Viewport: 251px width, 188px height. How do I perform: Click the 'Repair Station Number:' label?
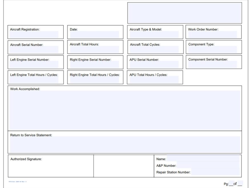coord(173,172)
